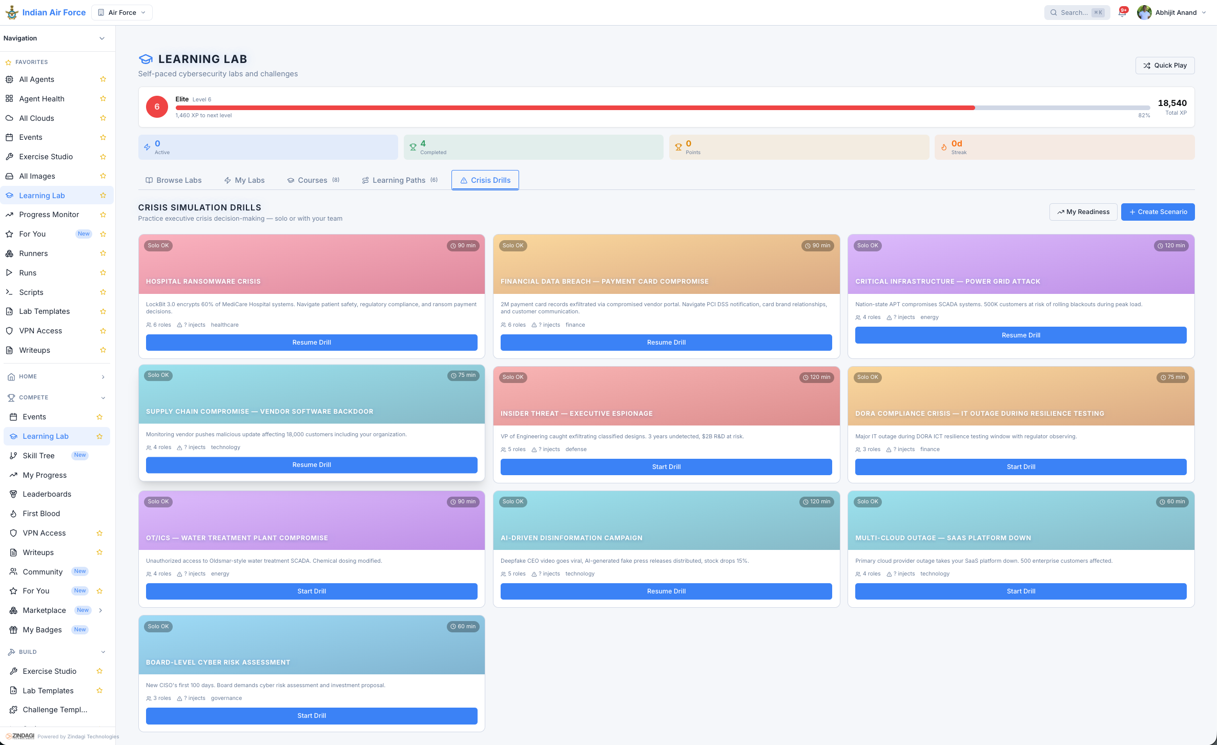
Task: Select the Learning Lab icon in Favorites sidebar
Action: point(10,195)
